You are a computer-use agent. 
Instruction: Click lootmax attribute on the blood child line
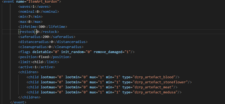(52, 77)
